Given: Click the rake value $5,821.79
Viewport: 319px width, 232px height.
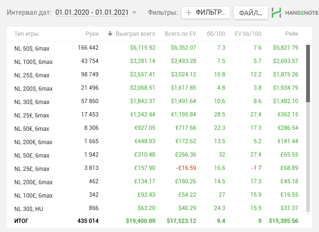Looking at the screenshot, I should pos(286,48).
